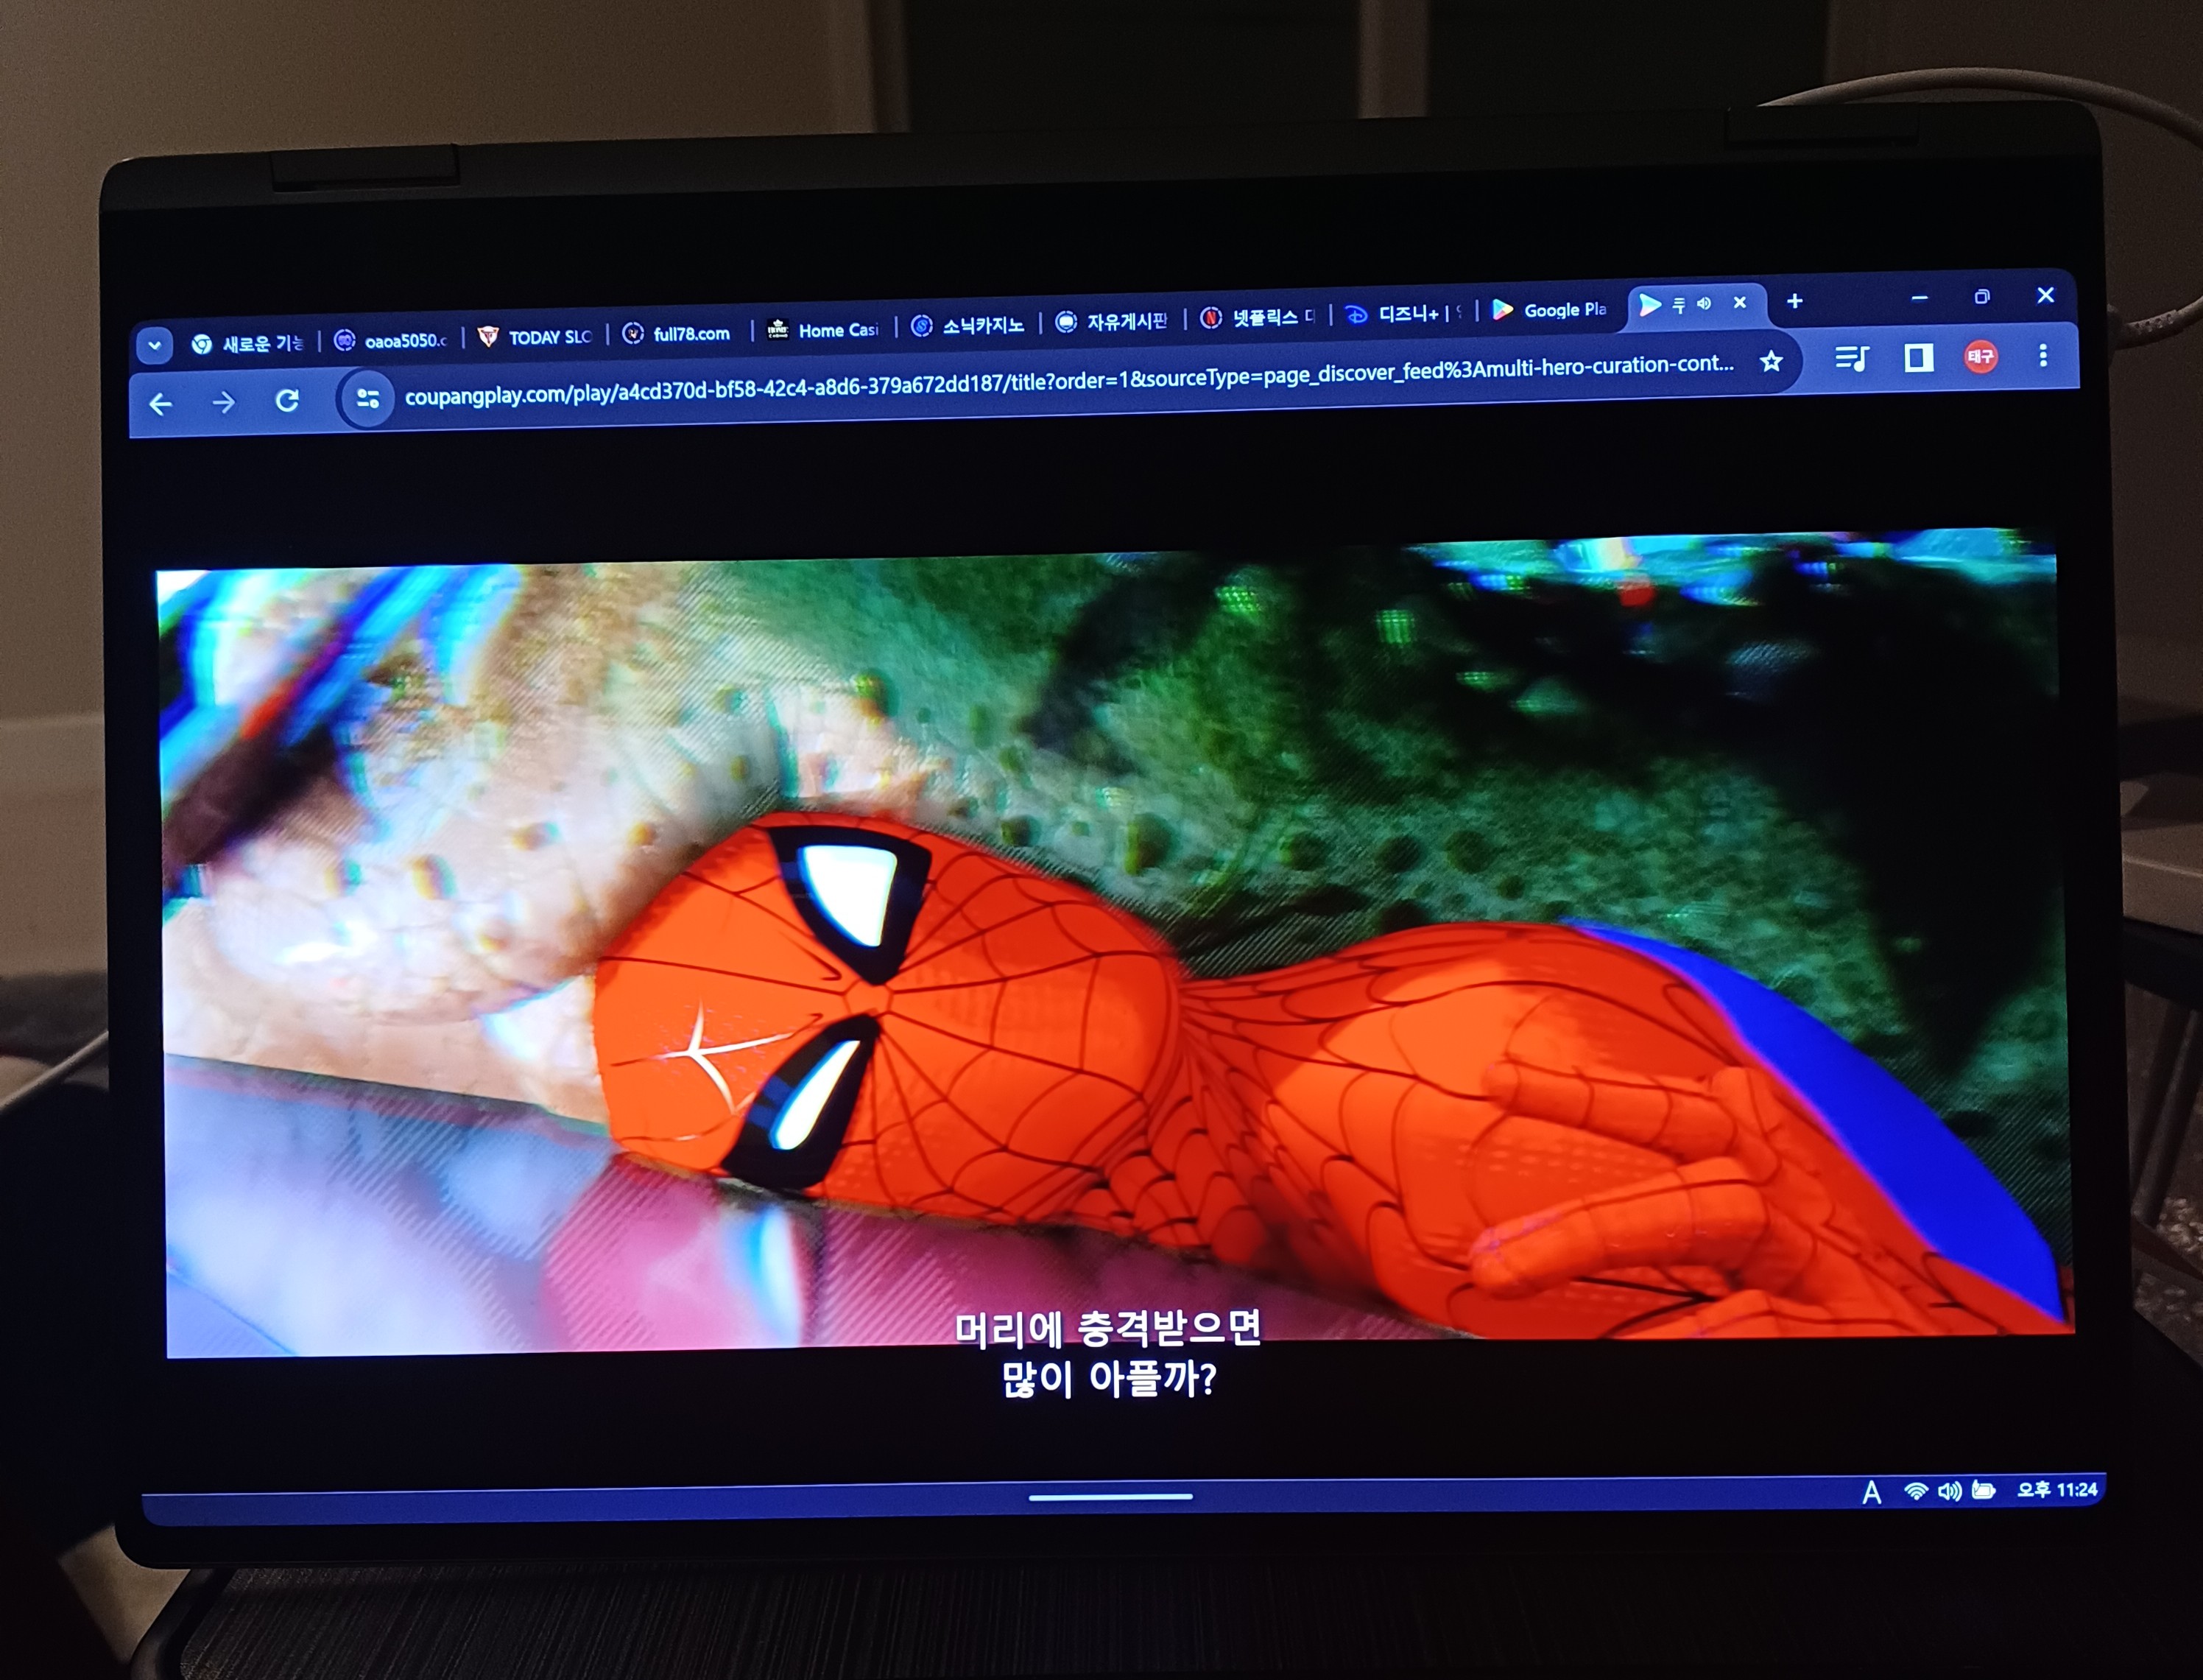Toggle the Chrome side panel

point(1918,357)
